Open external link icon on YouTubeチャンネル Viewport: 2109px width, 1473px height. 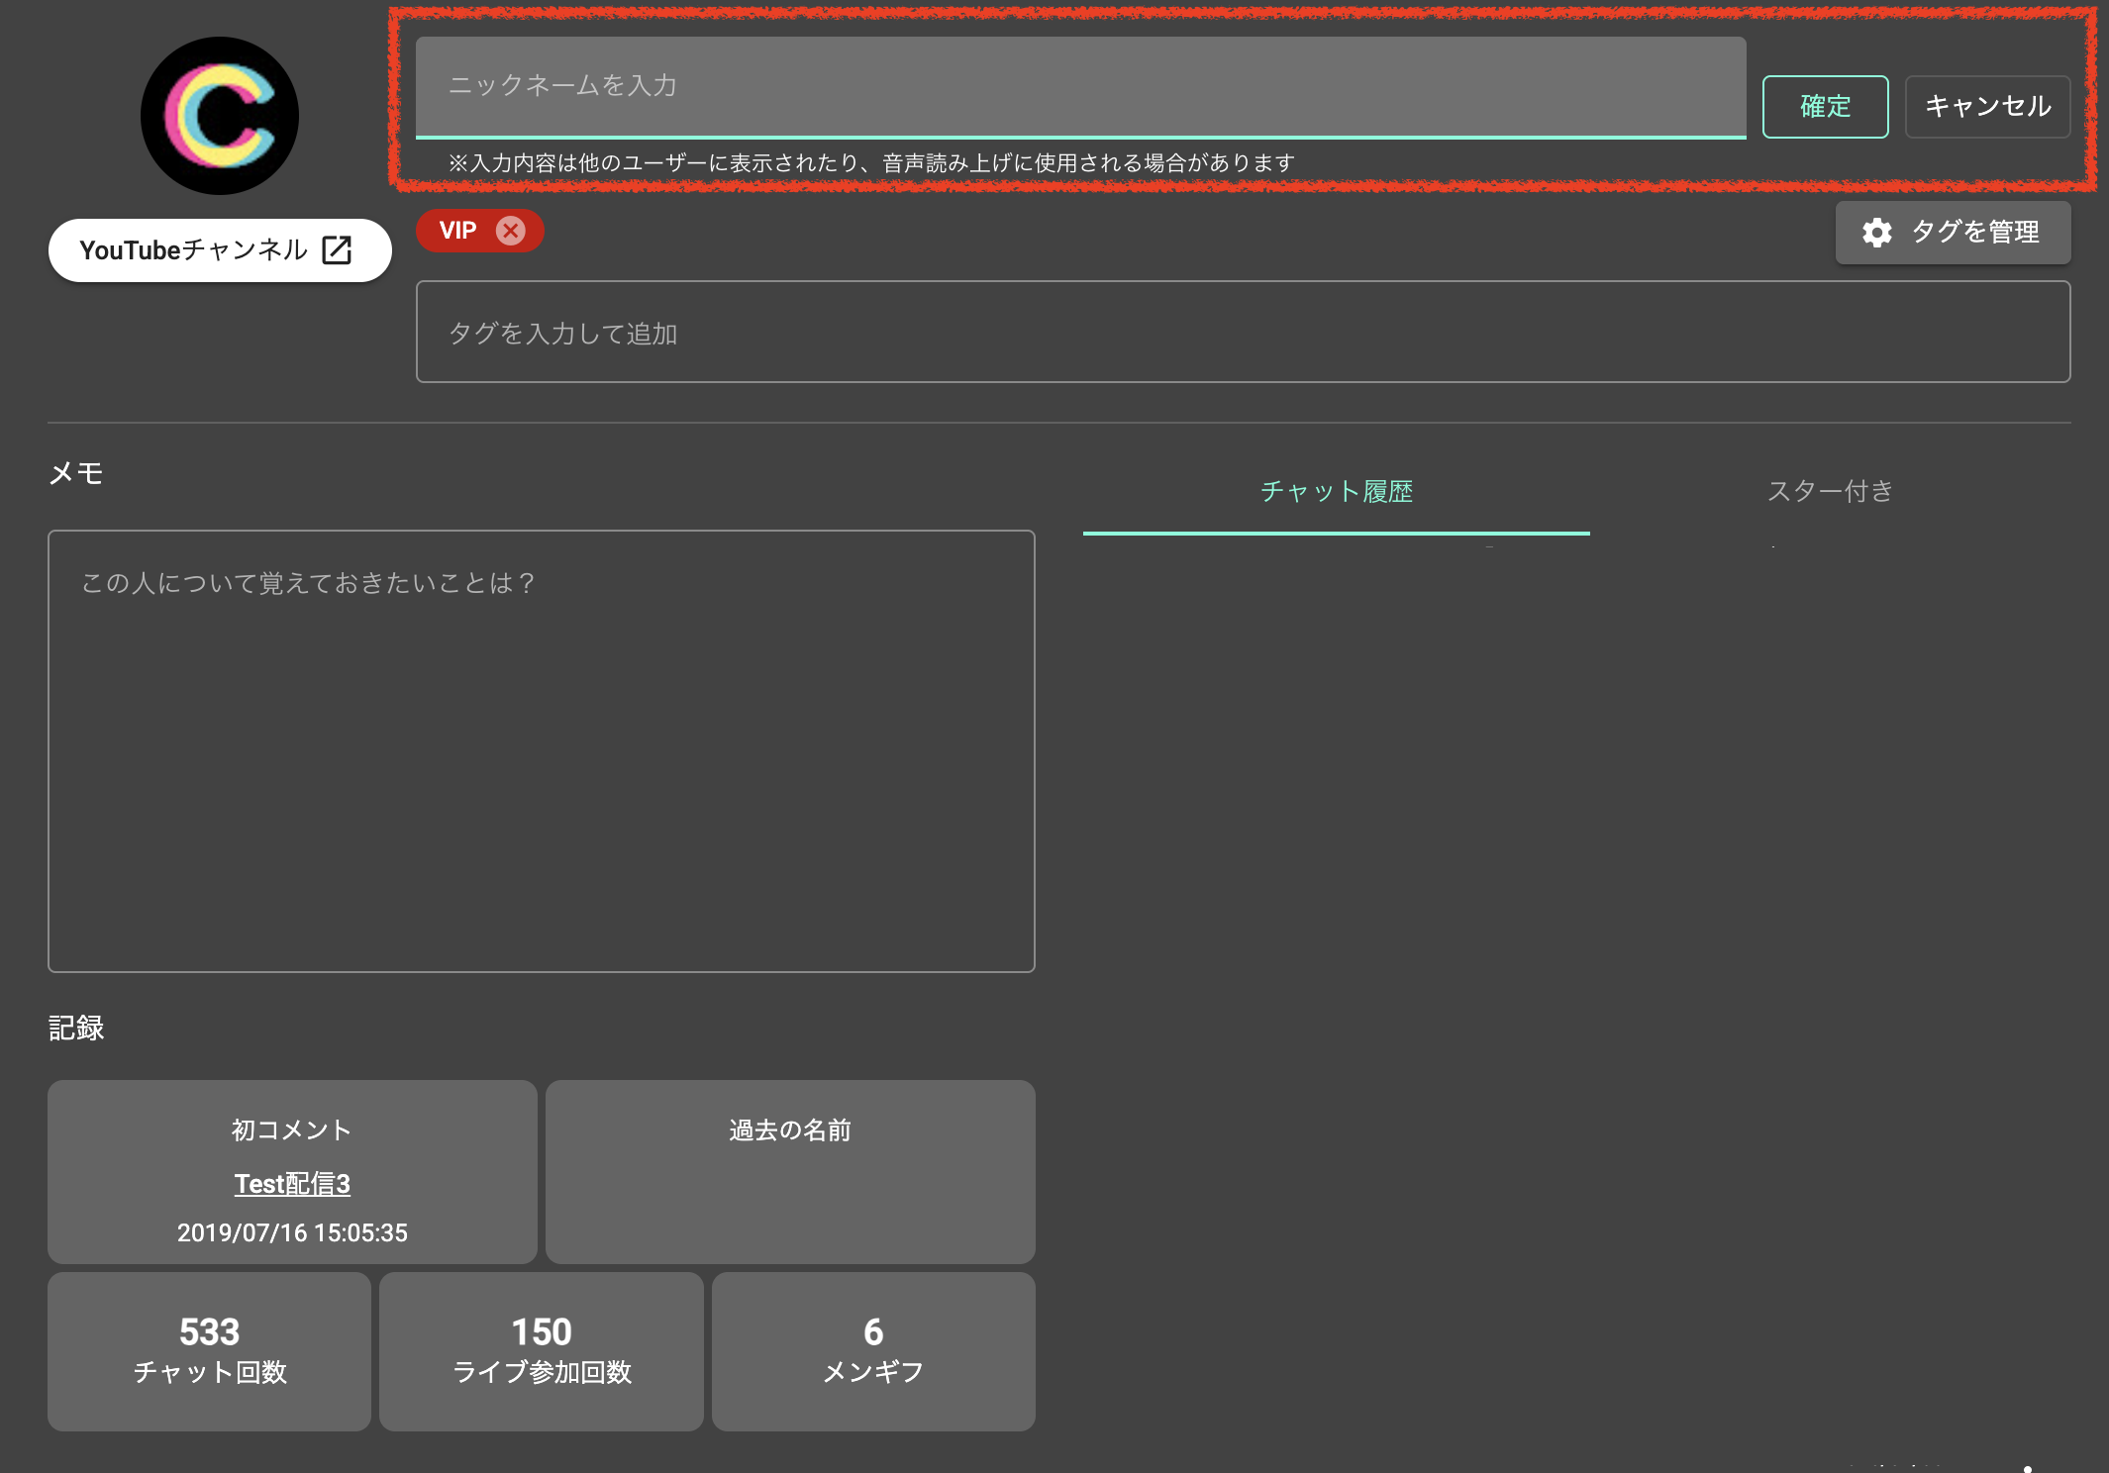tap(337, 249)
